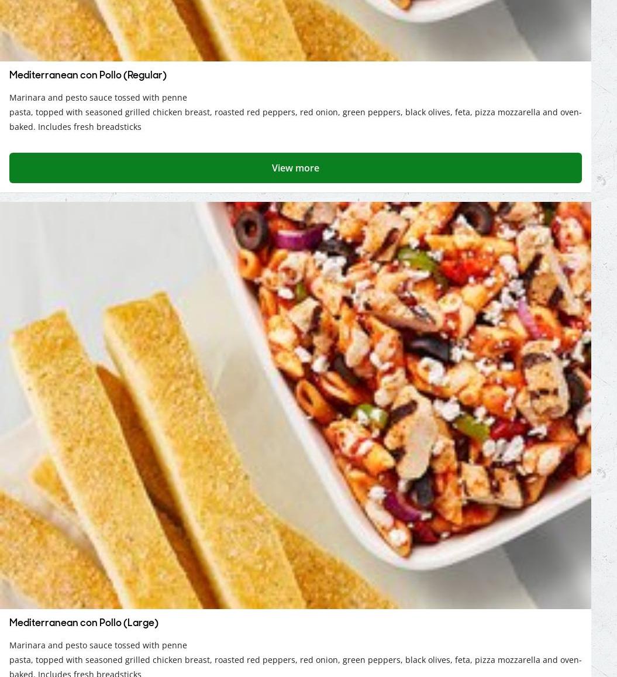
Task: Click the Large description line mentioning grilled chicken breast
Action: click(295, 659)
